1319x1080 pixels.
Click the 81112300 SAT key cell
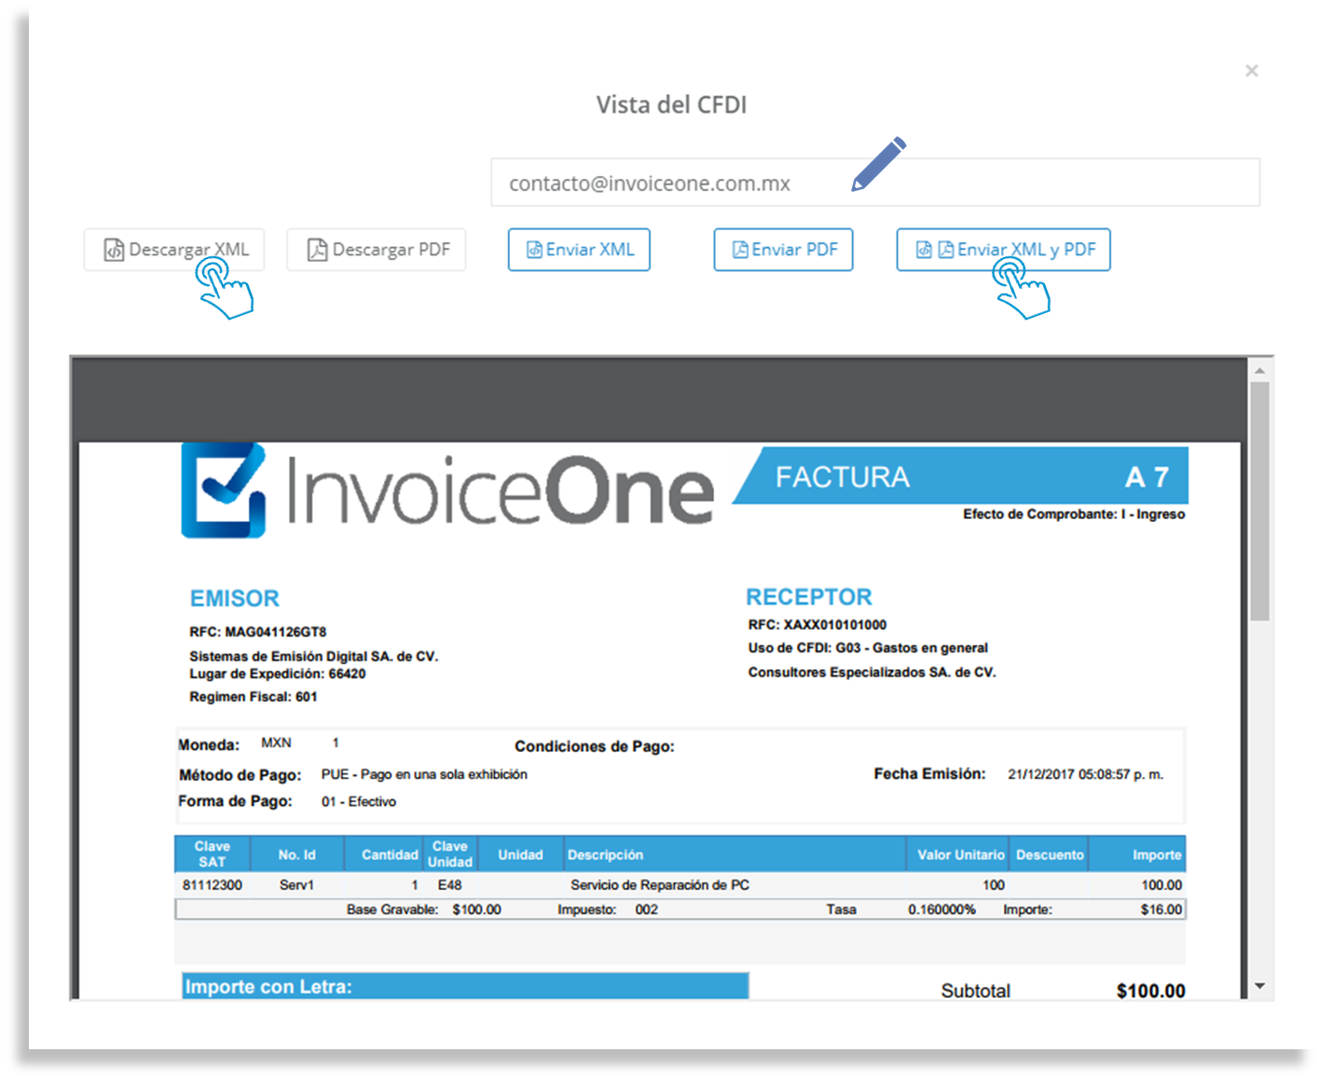coord(213,885)
